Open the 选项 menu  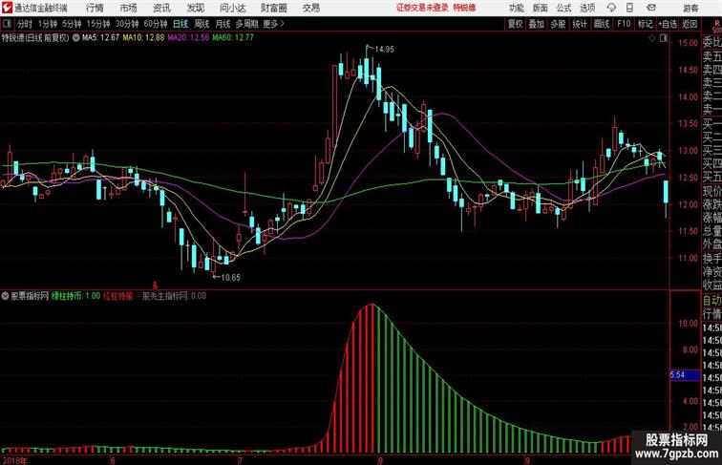click(587, 8)
